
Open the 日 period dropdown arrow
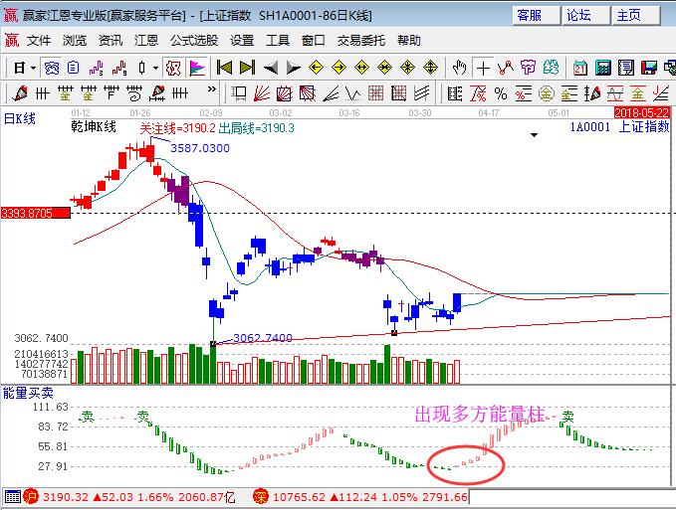[33, 68]
